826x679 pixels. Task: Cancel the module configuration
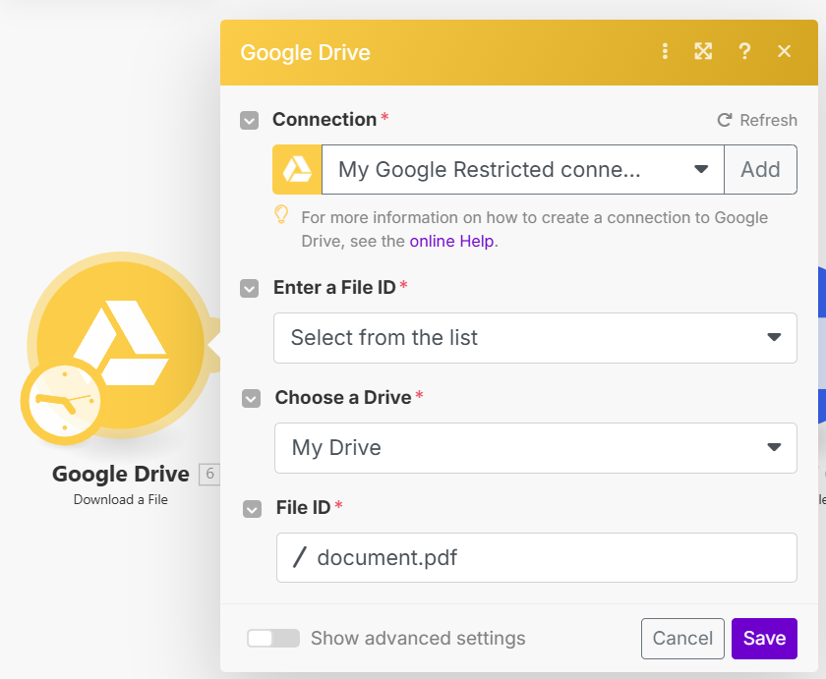click(x=682, y=639)
